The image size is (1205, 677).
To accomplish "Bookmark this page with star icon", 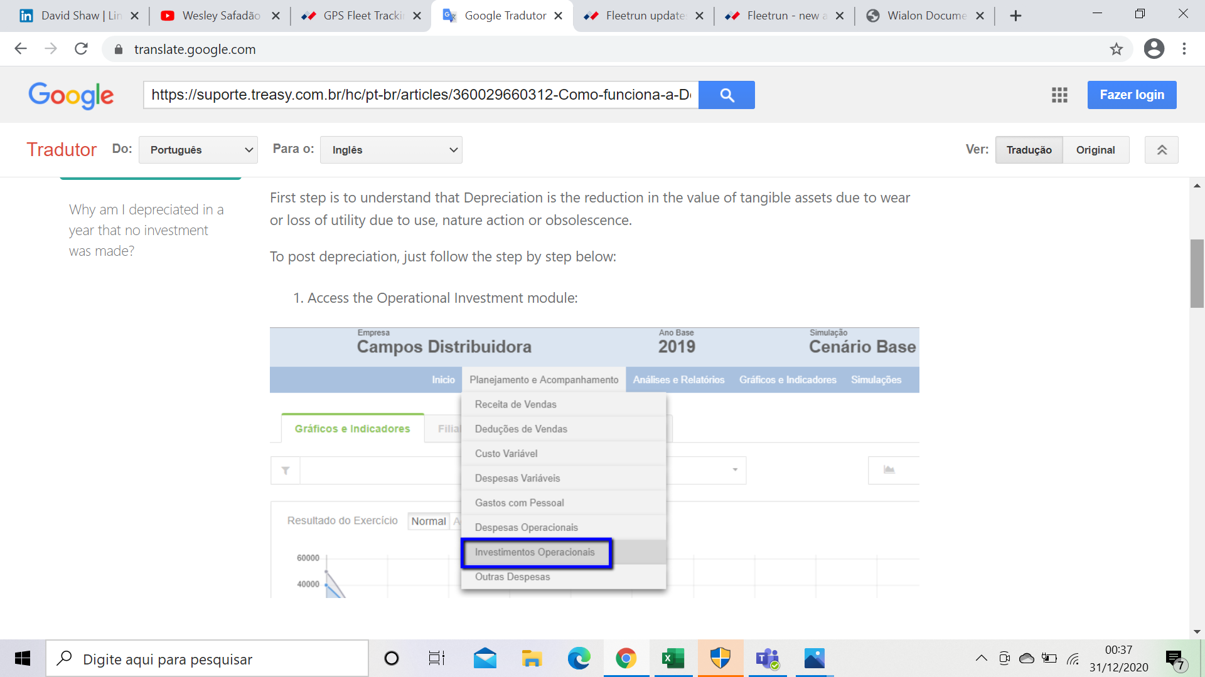I will [x=1116, y=49].
